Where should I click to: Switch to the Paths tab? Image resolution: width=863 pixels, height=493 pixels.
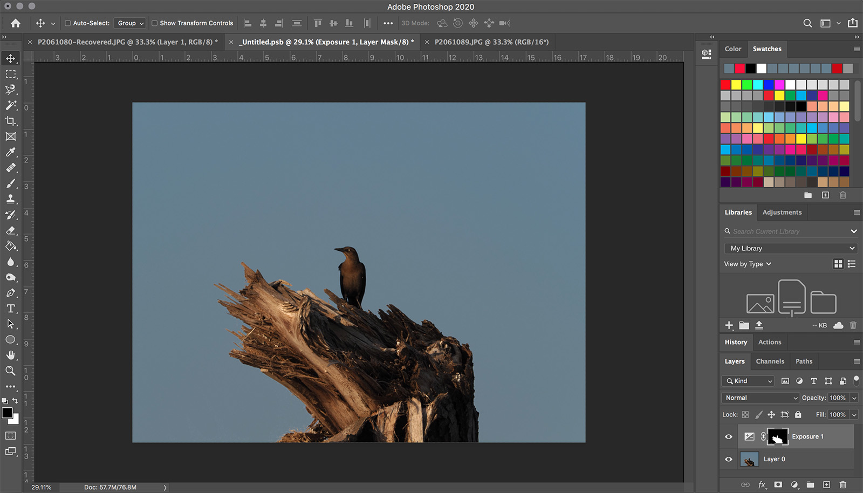[804, 361]
